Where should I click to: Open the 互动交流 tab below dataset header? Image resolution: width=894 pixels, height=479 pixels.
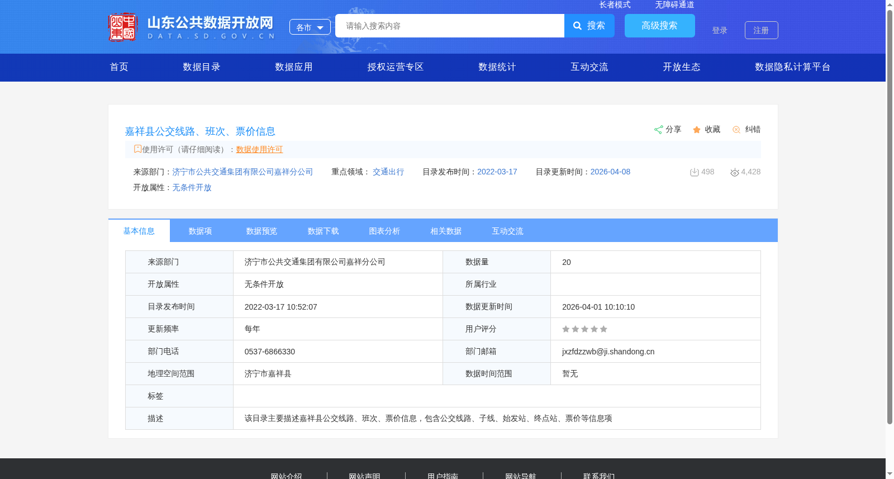(x=508, y=231)
